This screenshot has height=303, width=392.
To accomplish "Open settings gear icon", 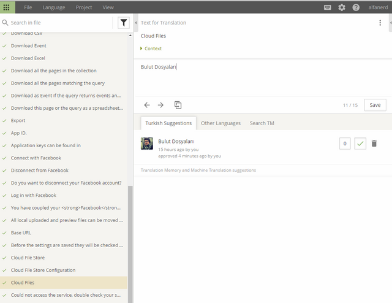I will (x=342, y=7).
